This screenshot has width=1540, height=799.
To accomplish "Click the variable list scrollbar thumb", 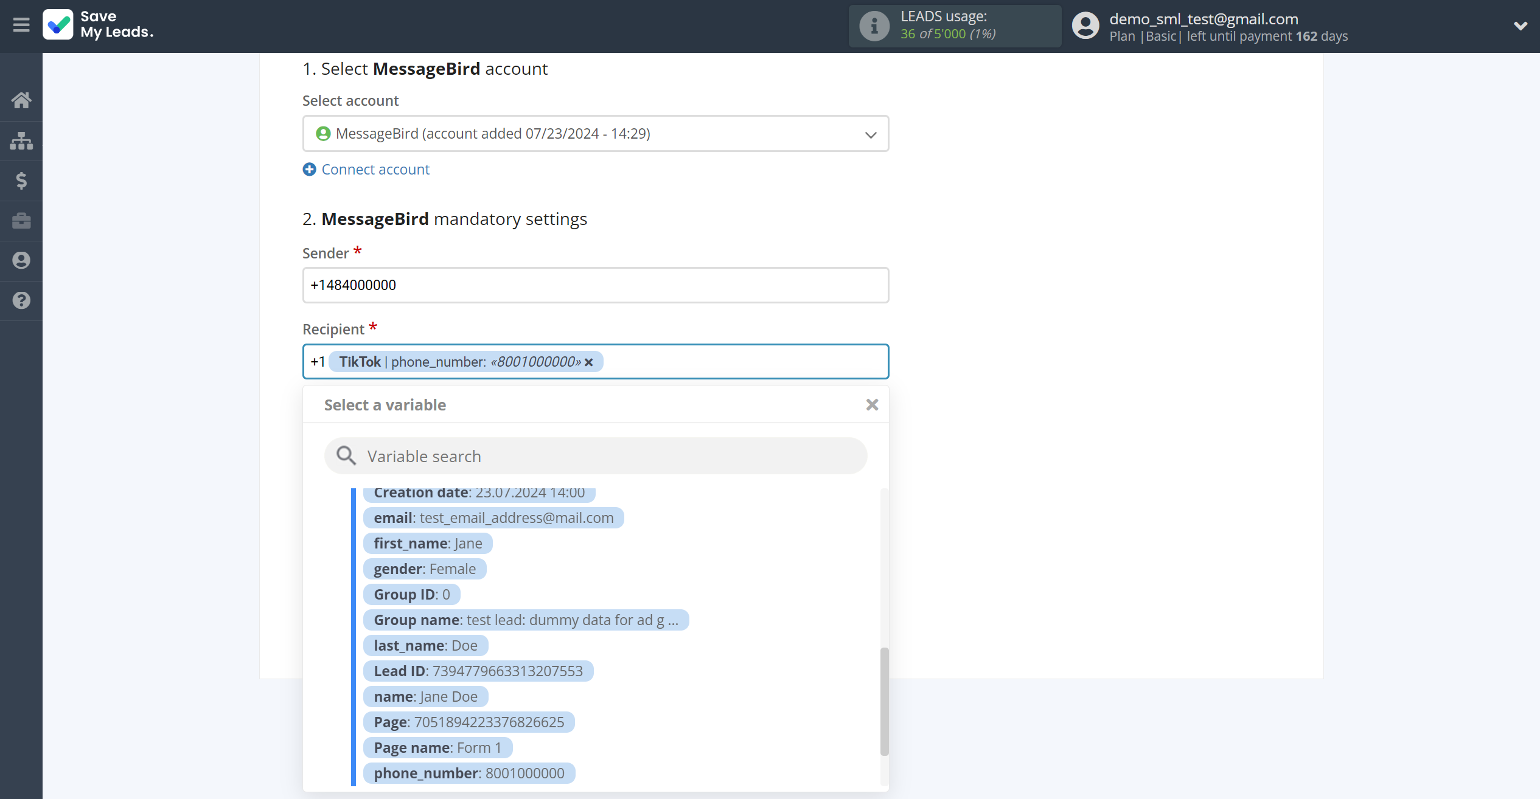I will pos(885,702).
